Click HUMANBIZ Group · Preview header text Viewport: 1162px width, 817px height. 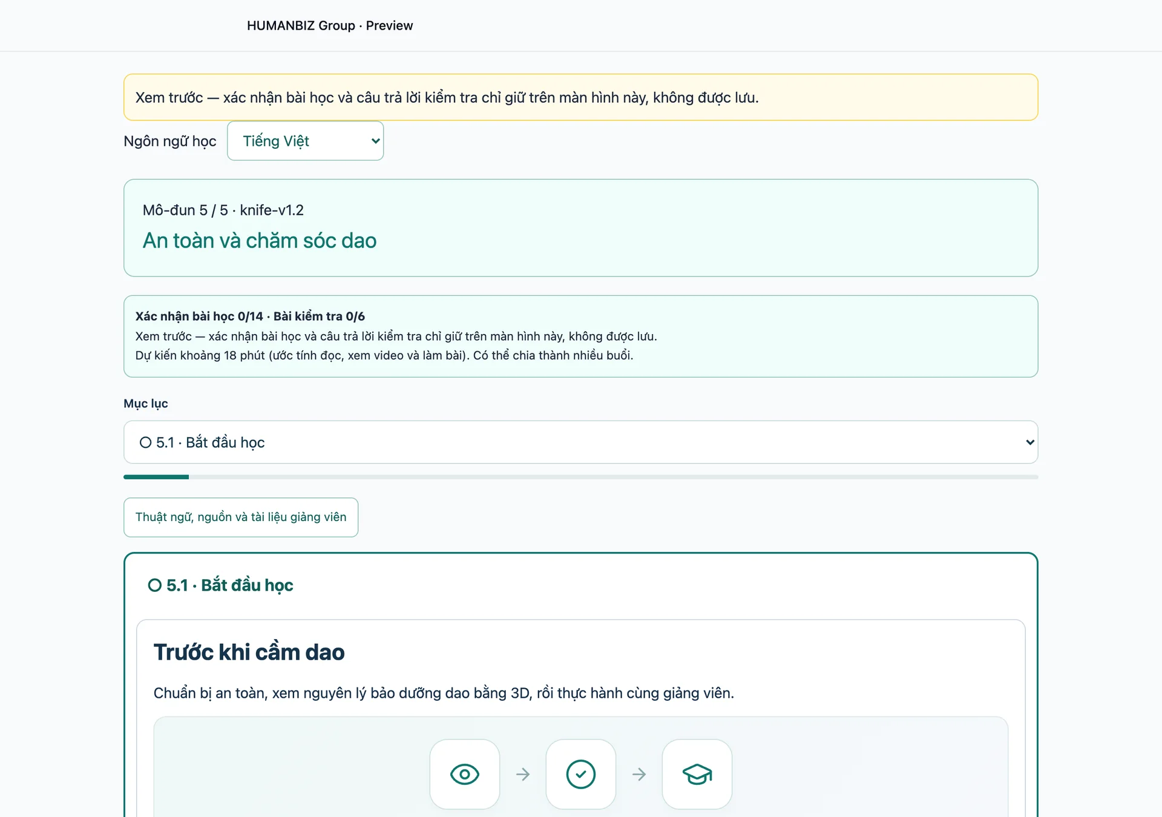330,25
